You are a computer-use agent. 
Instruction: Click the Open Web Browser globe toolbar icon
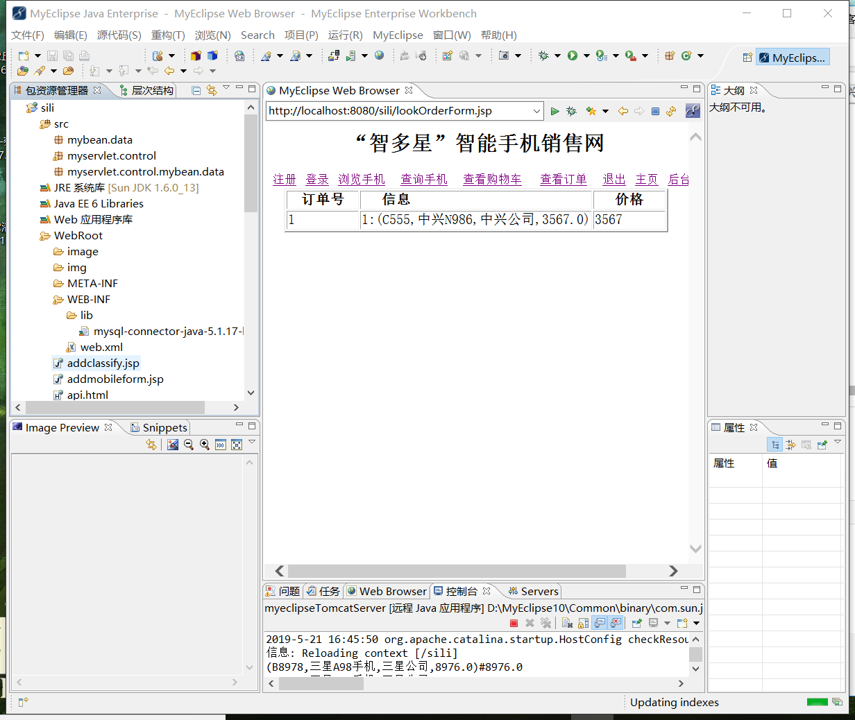coord(379,55)
